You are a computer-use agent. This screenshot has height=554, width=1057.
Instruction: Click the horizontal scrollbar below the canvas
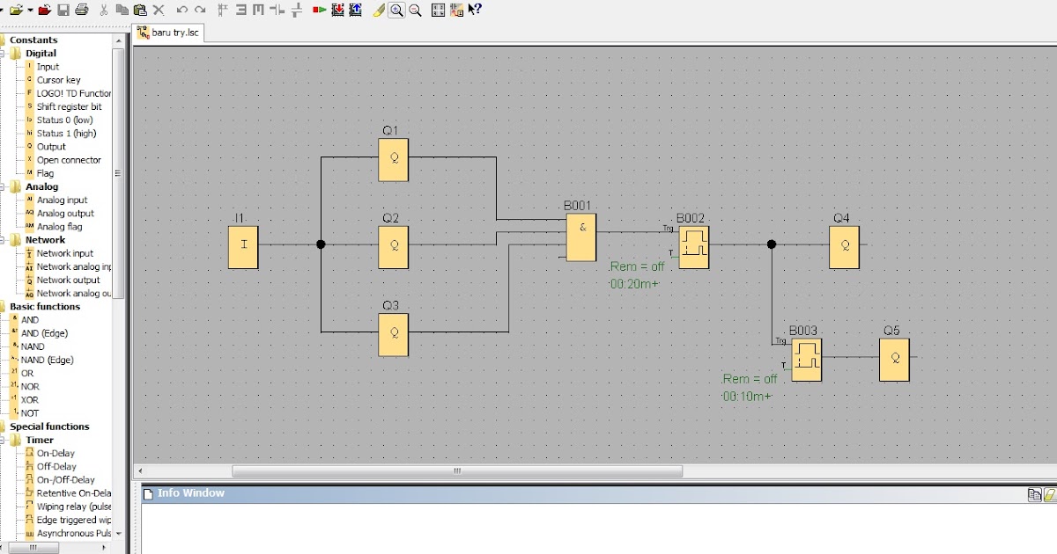pos(456,471)
